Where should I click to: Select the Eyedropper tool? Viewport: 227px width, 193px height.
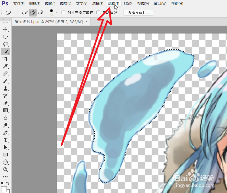point(5,66)
